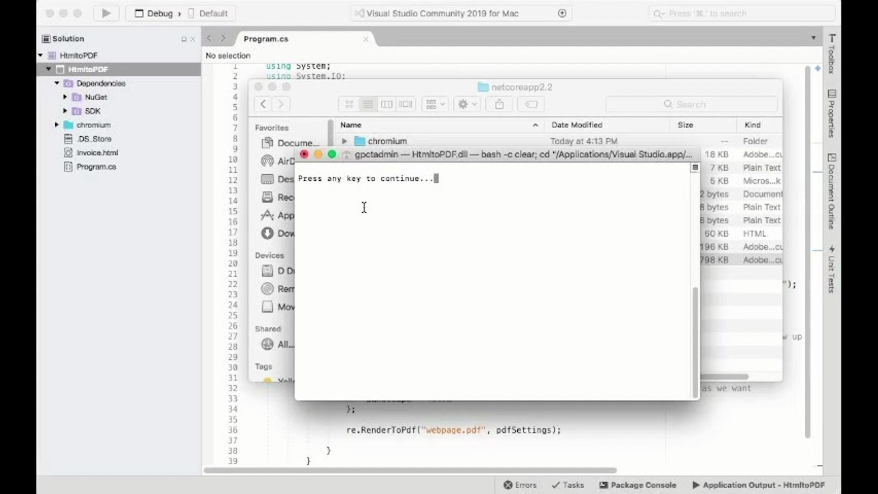The width and height of the screenshot is (878, 494).
Task: Switch to the Program.cs tab
Action: point(266,39)
